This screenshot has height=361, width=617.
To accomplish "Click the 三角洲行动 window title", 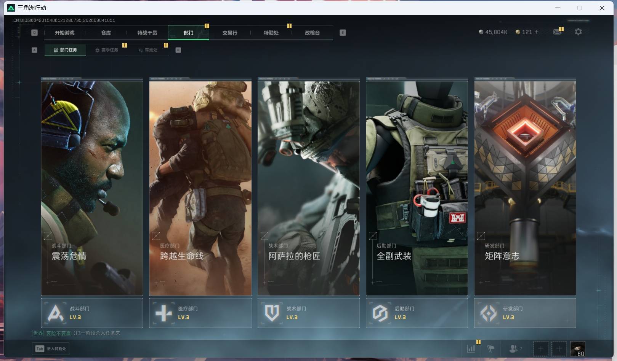I will click(x=32, y=8).
